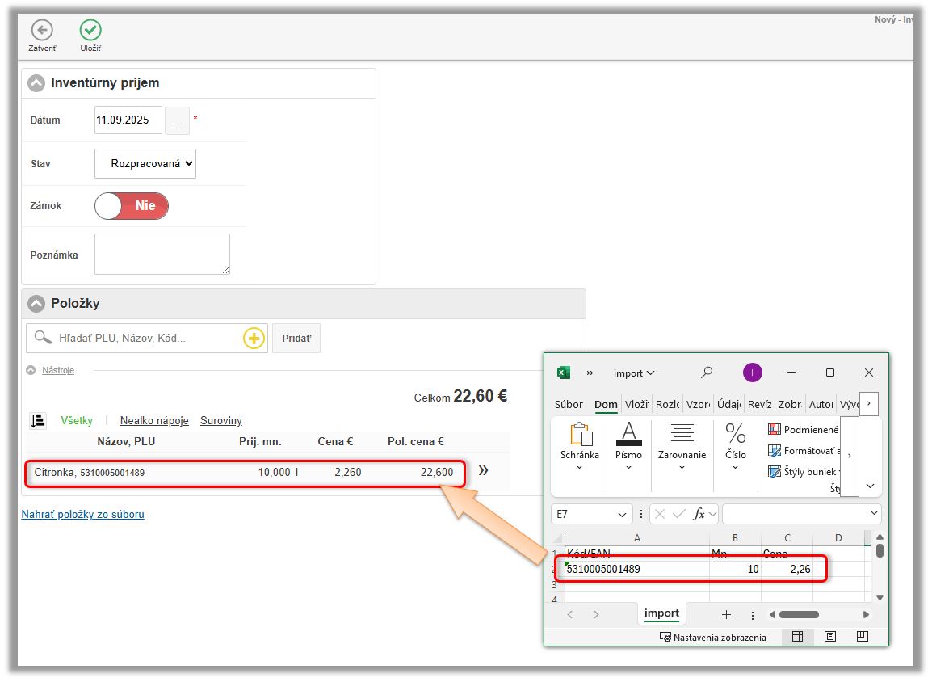
Task: Click the double chevron on Citronka row
Action: pyautogui.click(x=483, y=470)
